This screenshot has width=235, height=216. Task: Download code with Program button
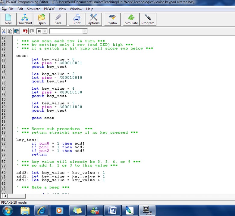click(x=148, y=19)
